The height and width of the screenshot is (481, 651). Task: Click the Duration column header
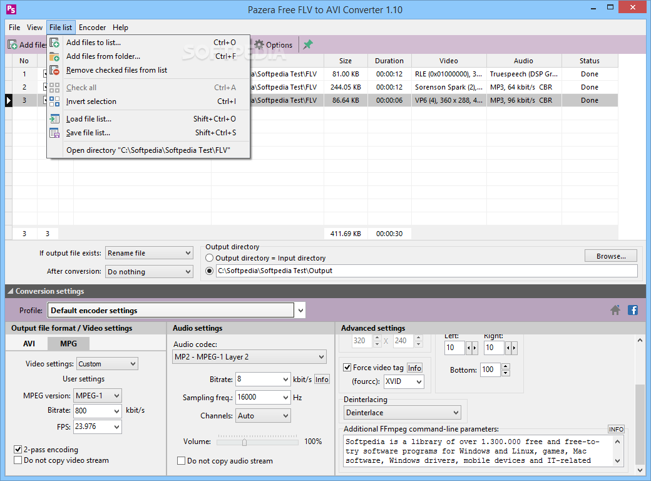[x=389, y=61]
